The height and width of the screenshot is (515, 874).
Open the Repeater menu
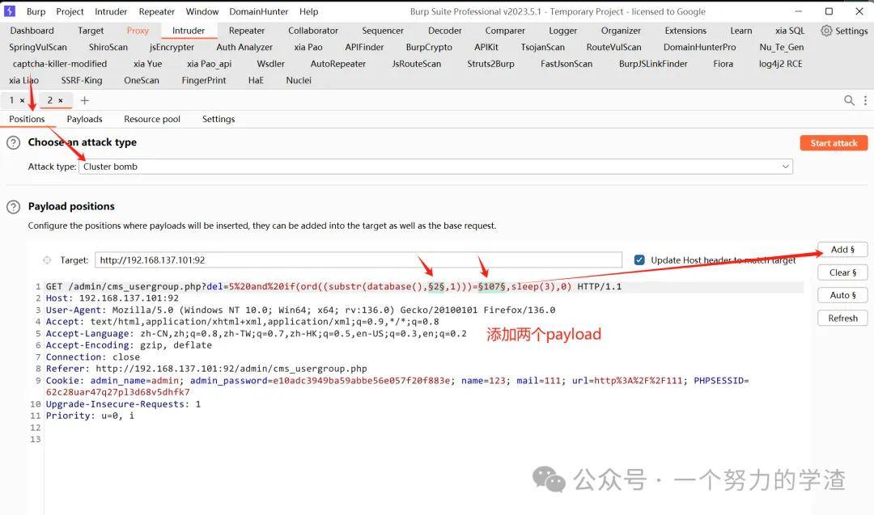pyautogui.click(x=157, y=11)
